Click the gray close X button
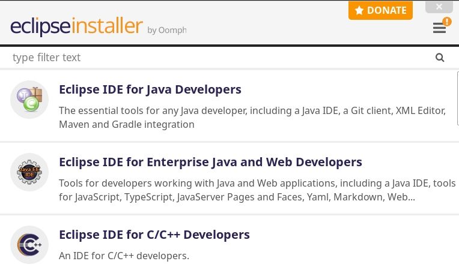Image resolution: width=459 pixels, height=267 pixels. coord(439,7)
